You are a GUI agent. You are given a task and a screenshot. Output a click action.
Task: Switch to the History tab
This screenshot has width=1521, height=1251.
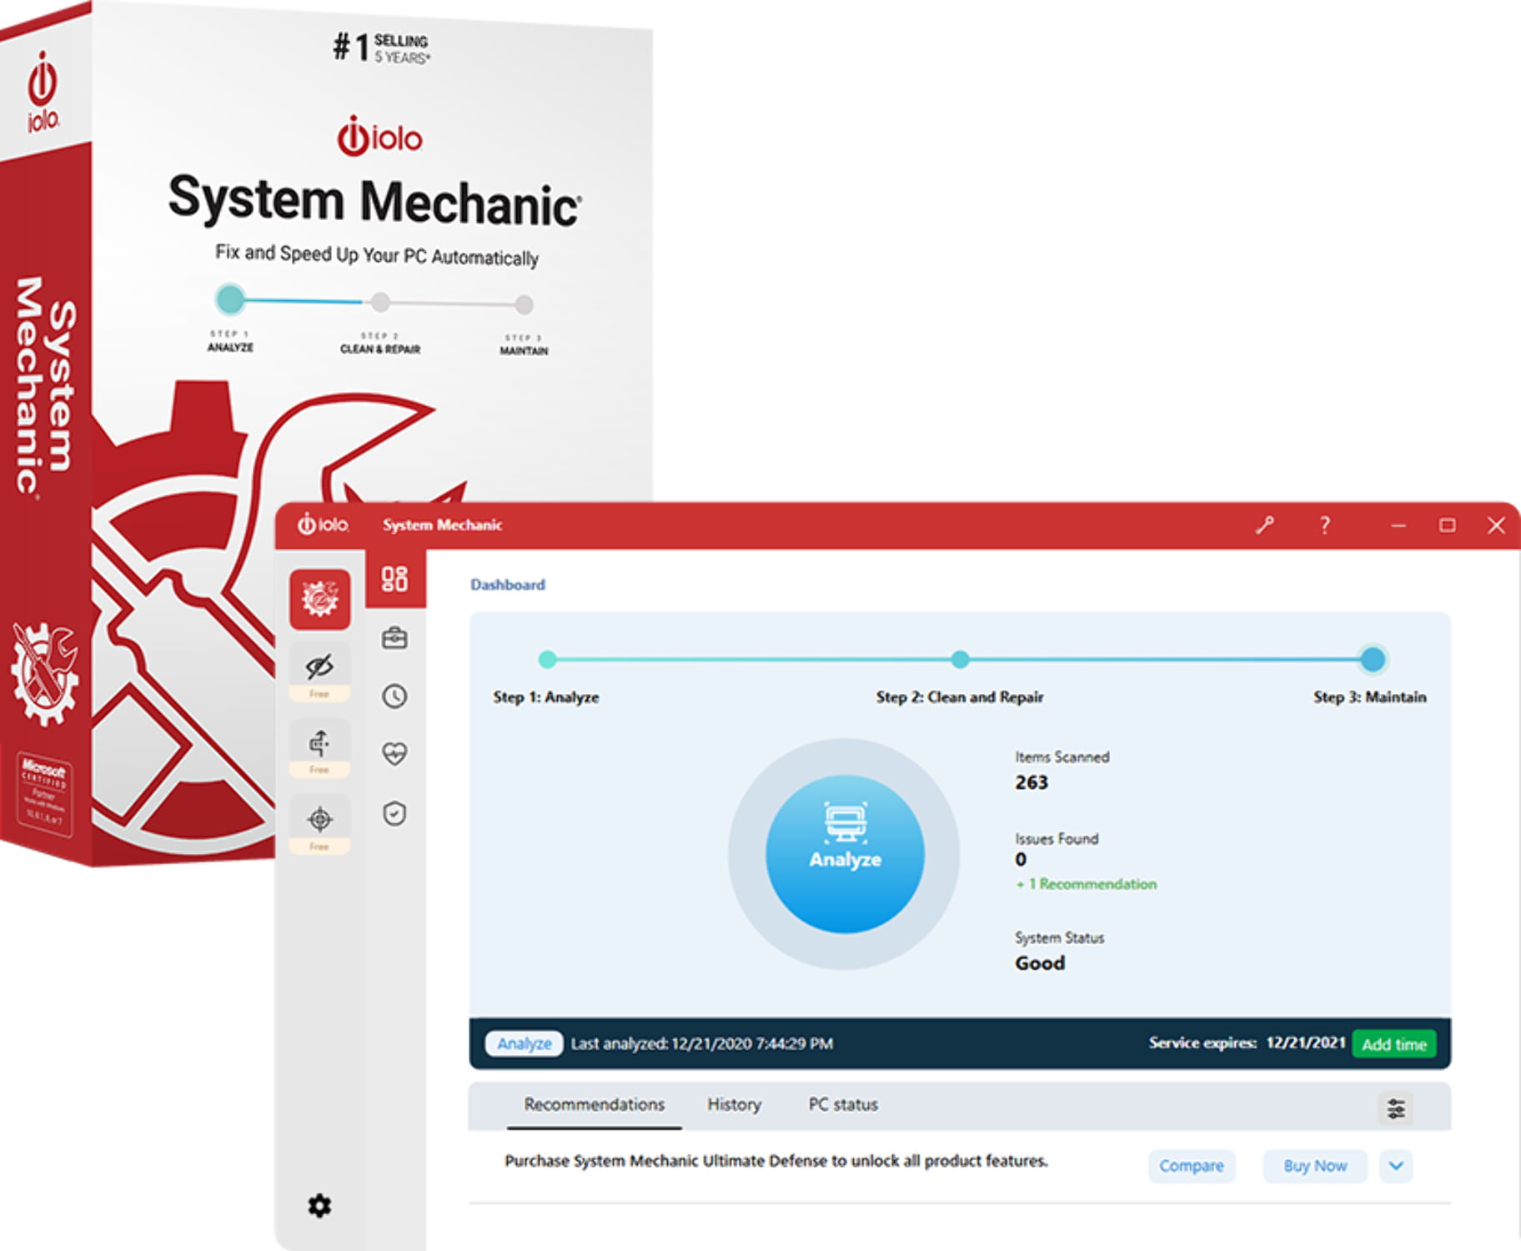pyautogui.click(x=734, y=1104)
